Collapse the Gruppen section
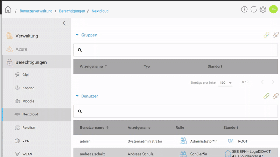Image resolution: width=280 pixels, height=157 pixels. click(x=77, y=35)
